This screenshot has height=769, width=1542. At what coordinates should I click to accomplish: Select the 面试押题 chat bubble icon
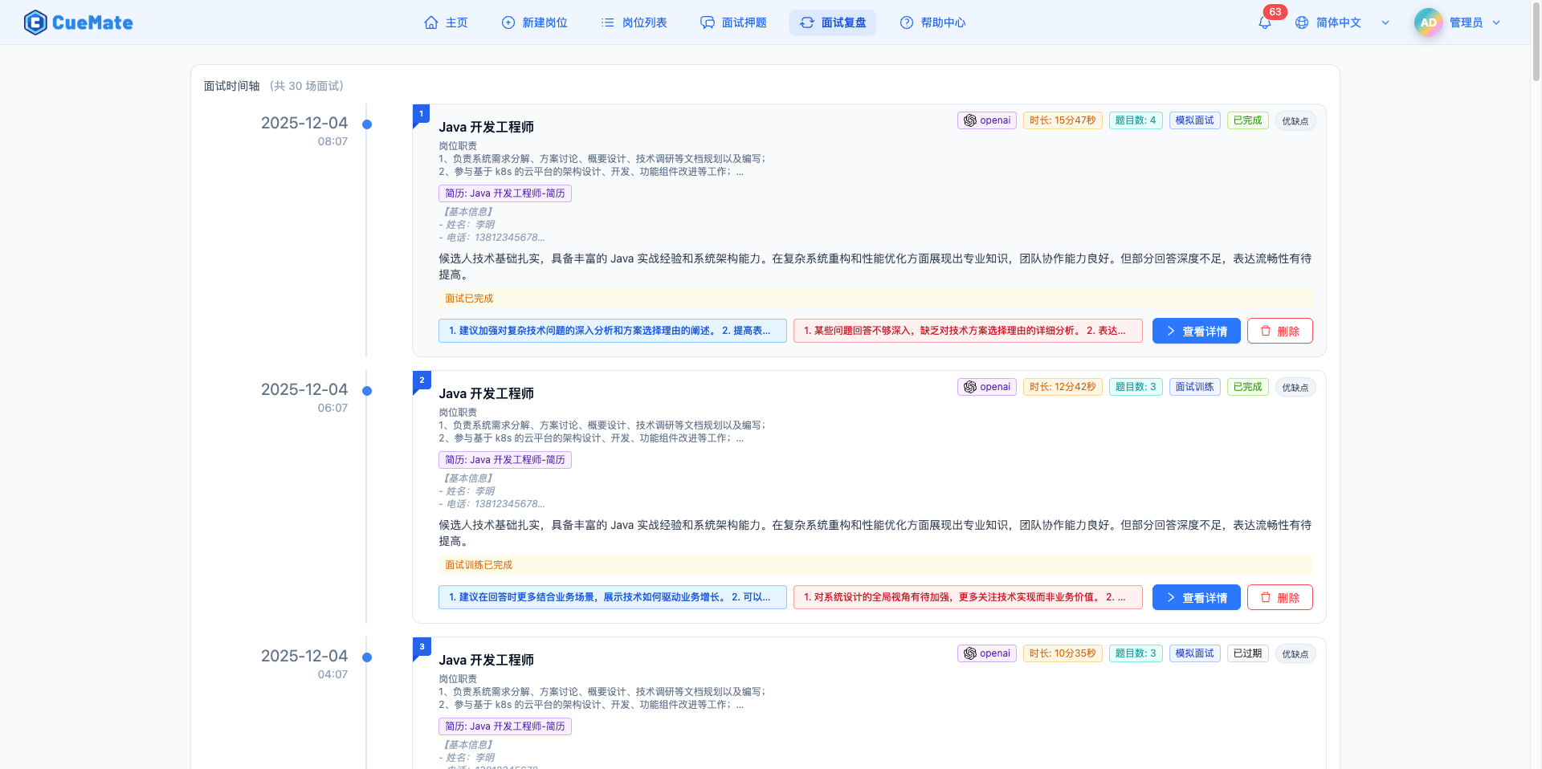708,22
